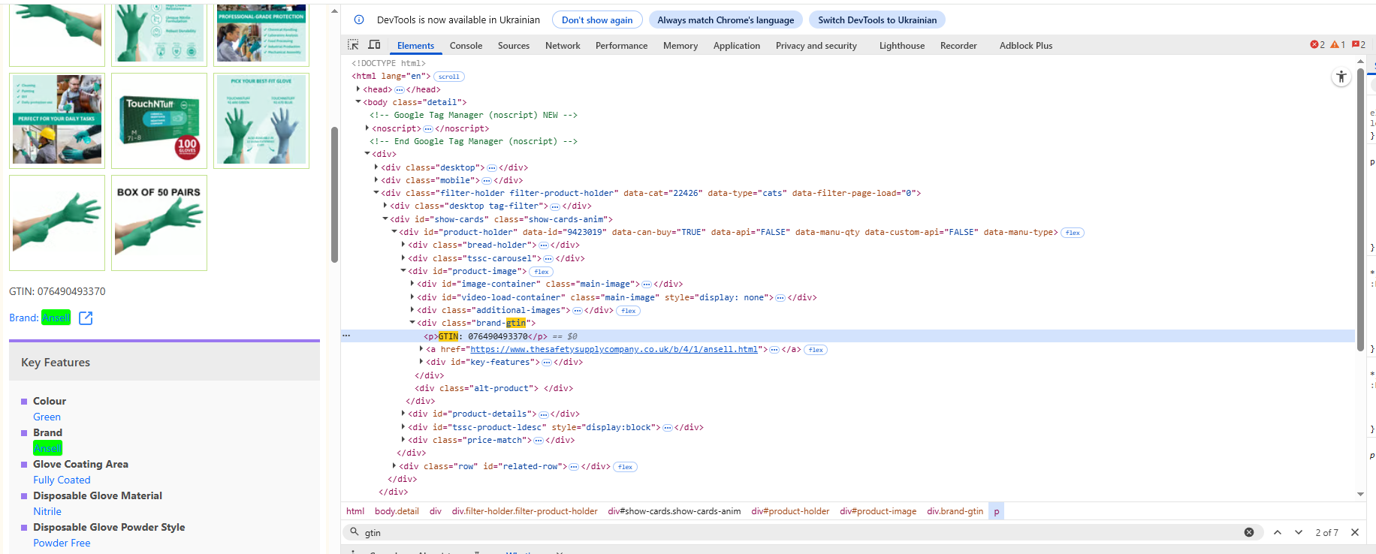Screen dimensions: 1376x554
Task: Click the scroll down arrow of Elements panel
Action: [1360, 494]
